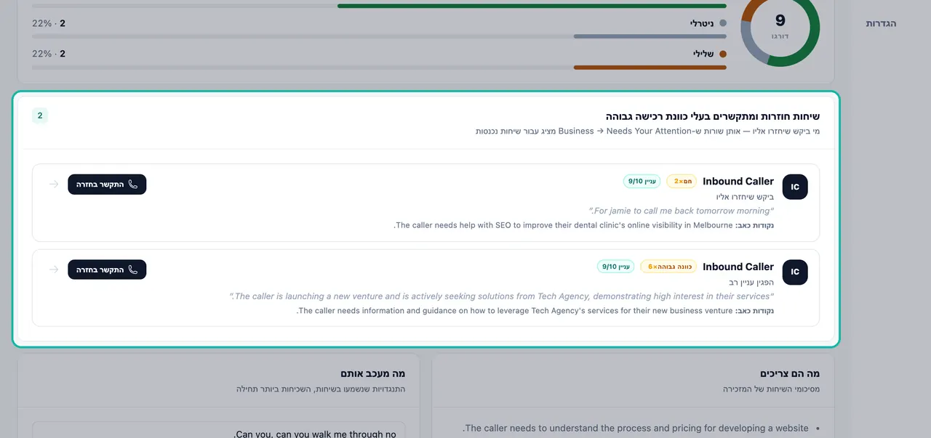Click the כוונה גבוהה×6 badge
The width and height of the screenshot is (931, 438).
click(668, 267)
